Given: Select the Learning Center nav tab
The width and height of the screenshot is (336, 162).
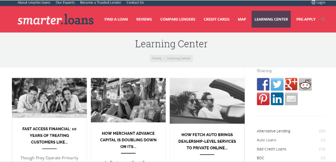Looking at the screenshot, I should (271, 19).
